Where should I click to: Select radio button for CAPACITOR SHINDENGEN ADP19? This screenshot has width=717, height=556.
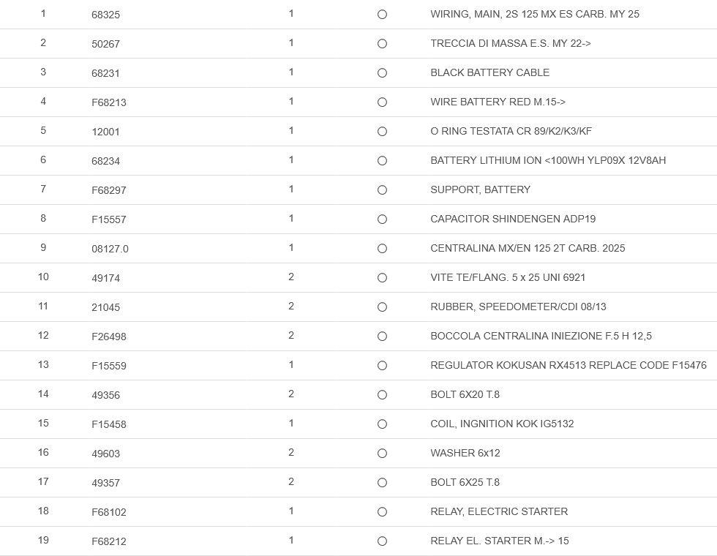tap(382, 219)
